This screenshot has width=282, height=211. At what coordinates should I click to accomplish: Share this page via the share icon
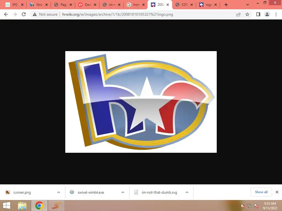238,14
